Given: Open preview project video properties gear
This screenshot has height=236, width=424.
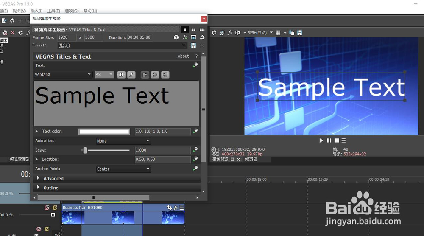Looking at the screenshot, I should coord(214,33).
